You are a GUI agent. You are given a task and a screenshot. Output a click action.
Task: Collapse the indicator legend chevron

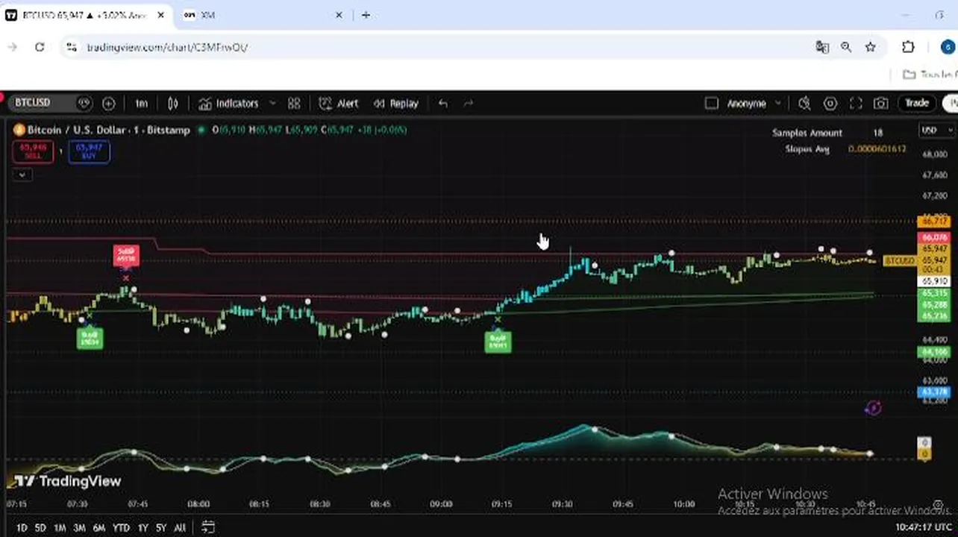pos(22,175)
